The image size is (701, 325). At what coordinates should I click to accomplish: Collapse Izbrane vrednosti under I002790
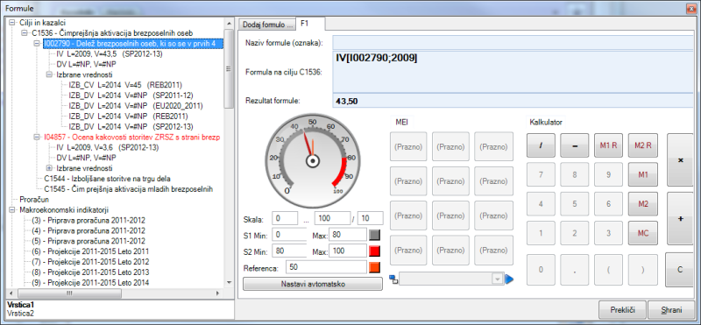(x=49, y=74)
